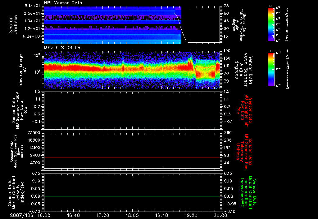Click the Model Scanner Angle degrees axis label
The width and height of the screenshot is (318, 219).
tap(243, 70)
